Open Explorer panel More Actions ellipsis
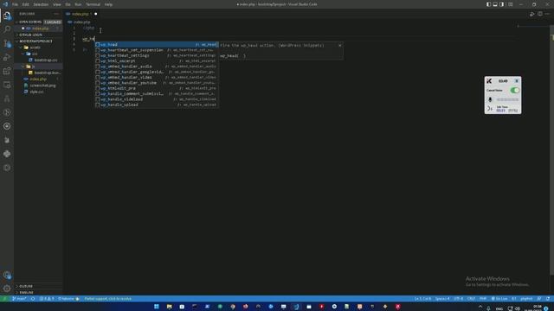The height and width of the screenshot is (311, 554). coord(56,14)
